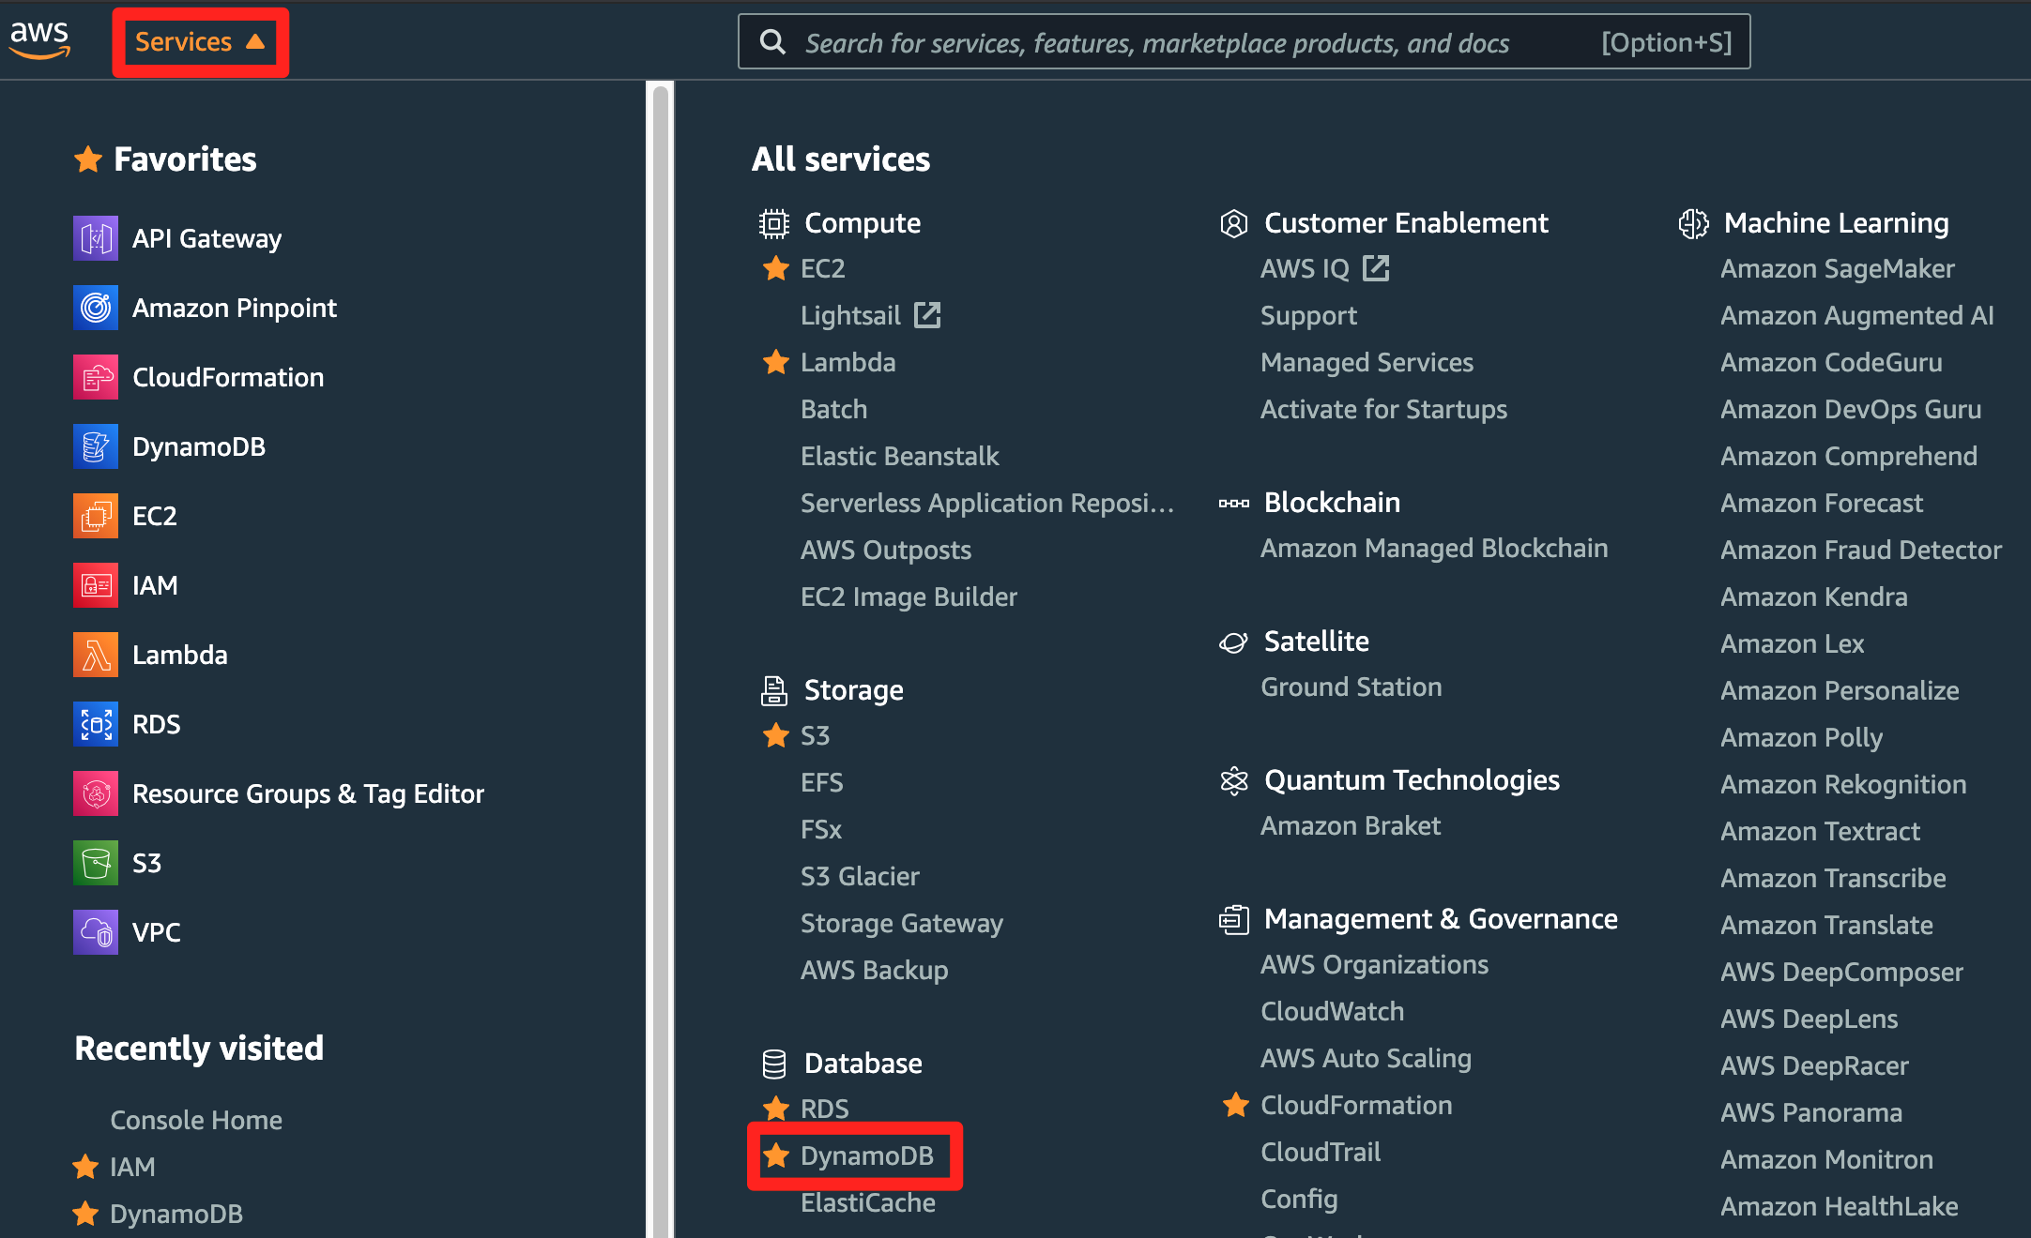Open AWS DeepRacer service

tap(1814, 1065)
